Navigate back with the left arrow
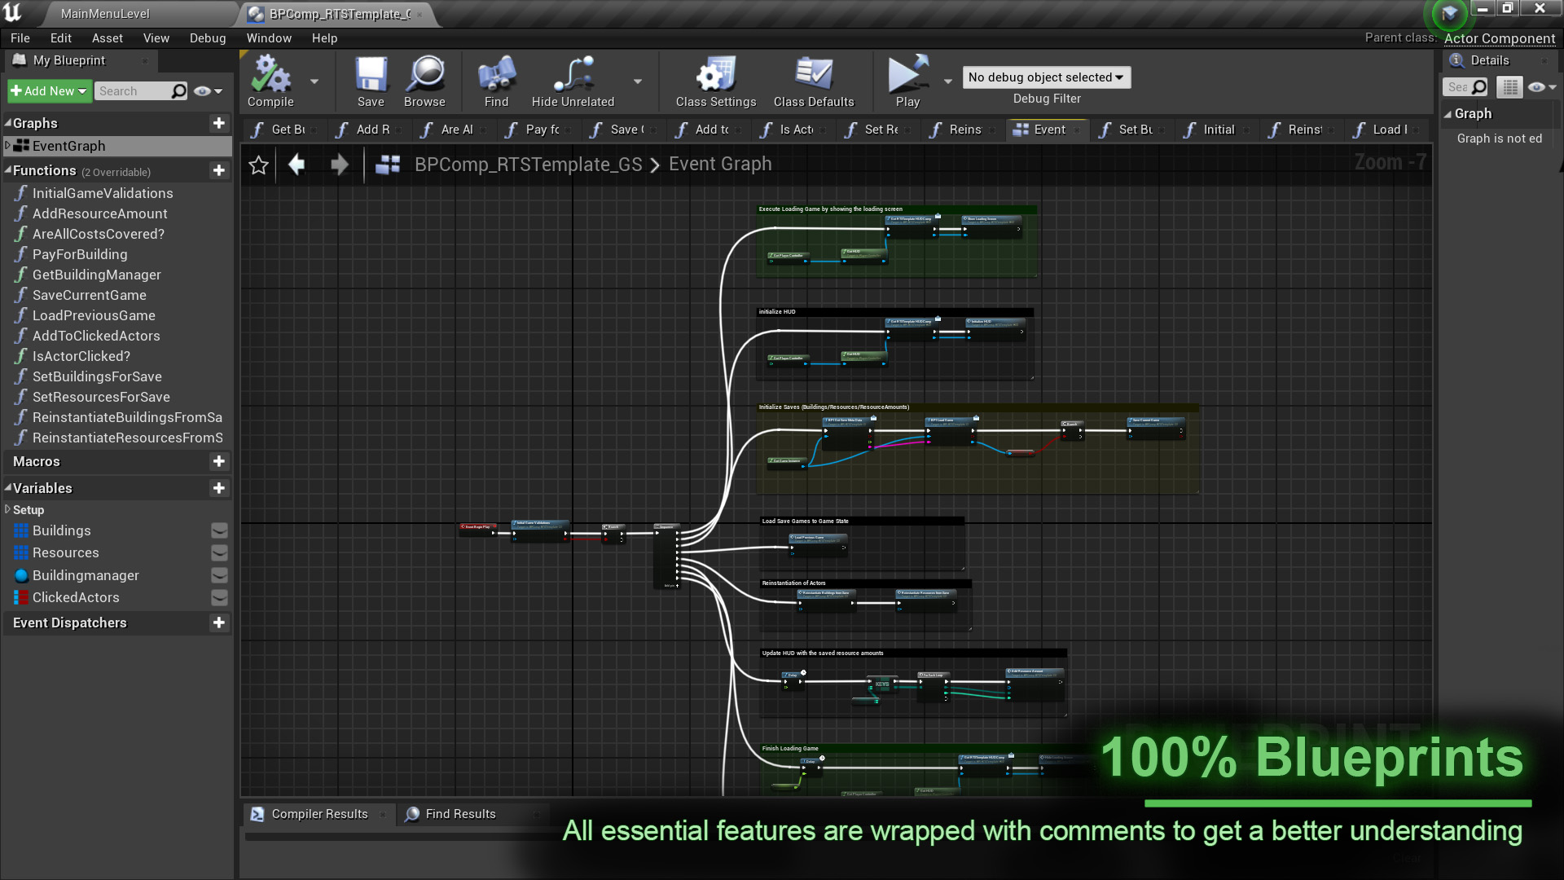The image size is (1564, 880). pos(297,165)
